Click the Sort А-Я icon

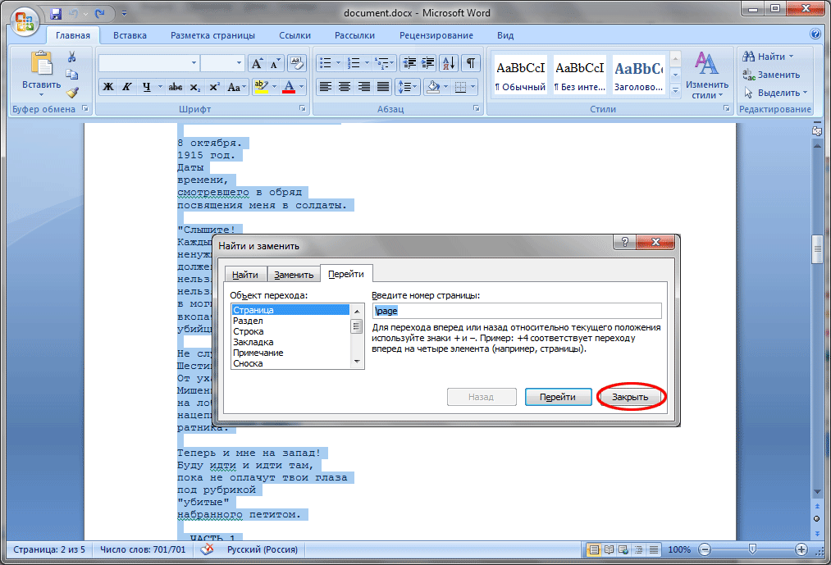point(449,63)
